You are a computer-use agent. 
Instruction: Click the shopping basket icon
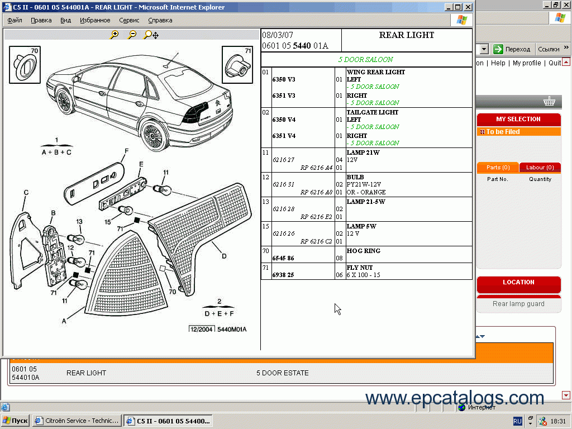[549, 102]
